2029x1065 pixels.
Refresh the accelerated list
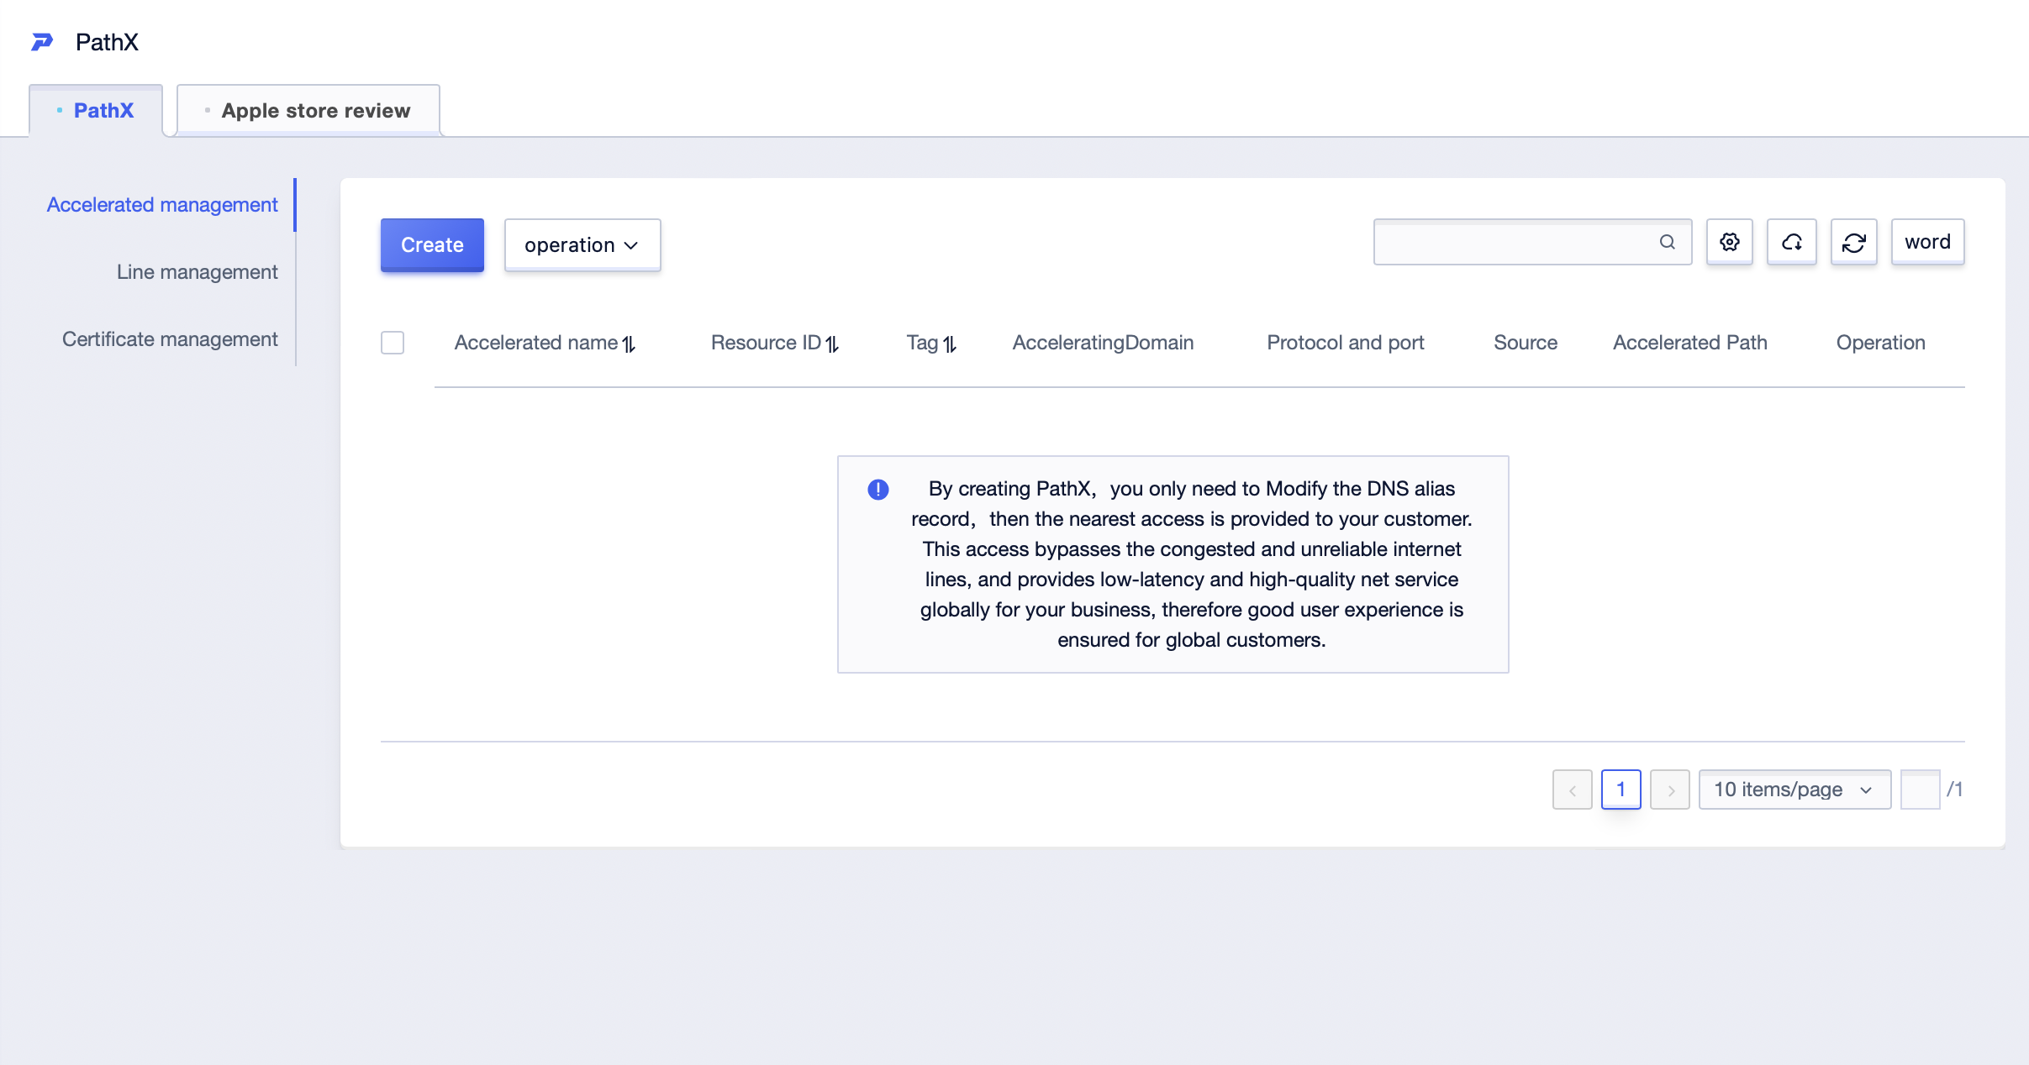(x=1854, y=242)
